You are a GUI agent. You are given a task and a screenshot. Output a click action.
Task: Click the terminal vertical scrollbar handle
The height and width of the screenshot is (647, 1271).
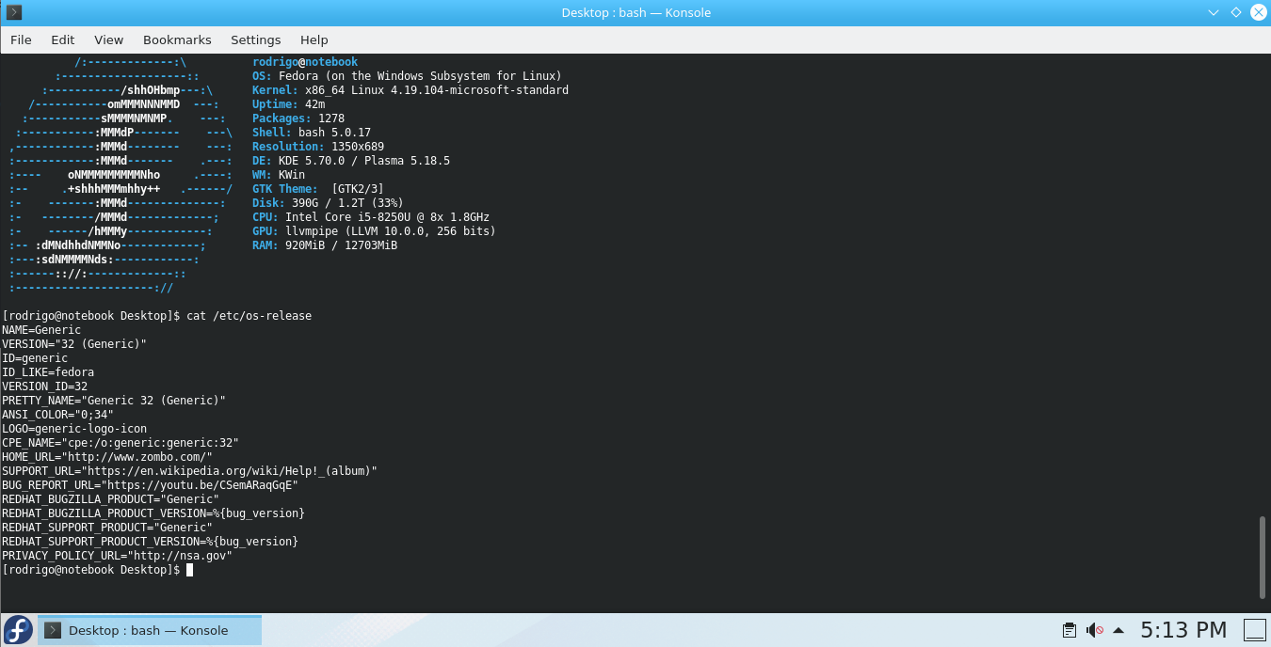[1263, 556]
